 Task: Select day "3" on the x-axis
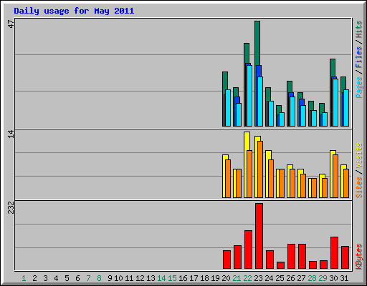[x=45, y=278]
